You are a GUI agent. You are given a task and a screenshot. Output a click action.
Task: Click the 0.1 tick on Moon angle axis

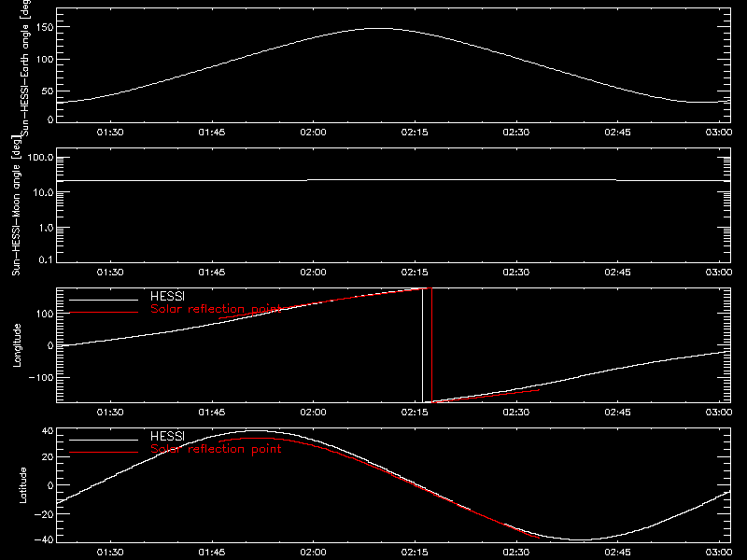[x=46, y=259]
